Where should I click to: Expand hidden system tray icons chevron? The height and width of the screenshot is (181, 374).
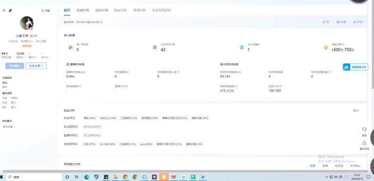(x=326, y=177)
